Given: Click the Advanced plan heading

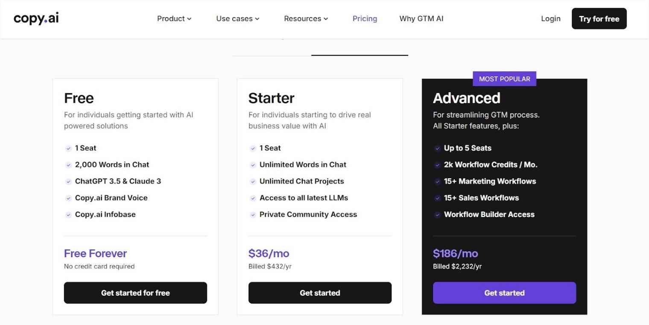Looking at the screenshot, I should 467,98.
